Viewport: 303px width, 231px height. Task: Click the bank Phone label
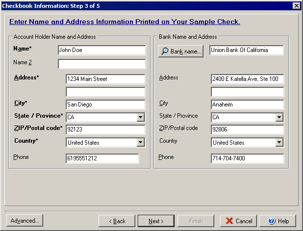coord(166,157)
